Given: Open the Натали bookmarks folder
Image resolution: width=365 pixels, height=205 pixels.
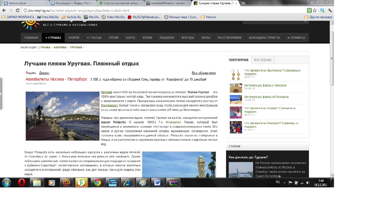Looking at the screenshot, I should pyautogui.click(x=208, y=17).
